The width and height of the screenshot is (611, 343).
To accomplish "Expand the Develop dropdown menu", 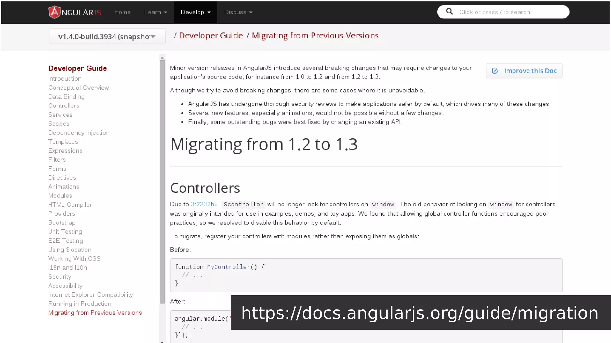I will click(x=195, y=12).
